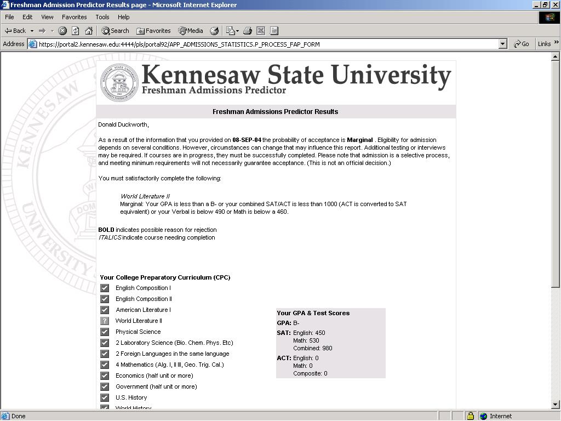Click 'Your College Preparatory Curriculum (CPC)' heading
The width and height of the screenshot is (561, 421).
(x=165, y=277)
